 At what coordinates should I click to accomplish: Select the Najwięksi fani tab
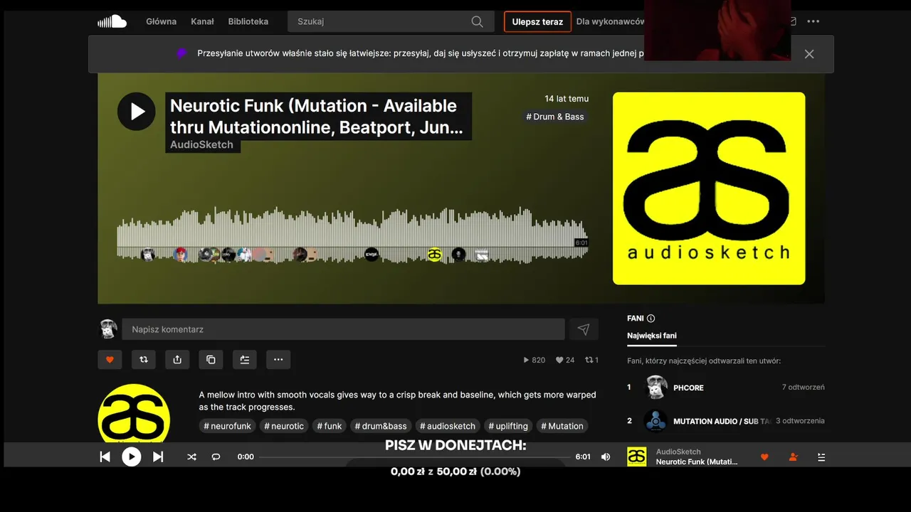point(652,336)
